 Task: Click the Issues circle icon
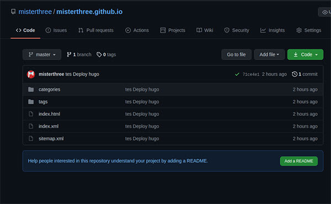[48, 30]
